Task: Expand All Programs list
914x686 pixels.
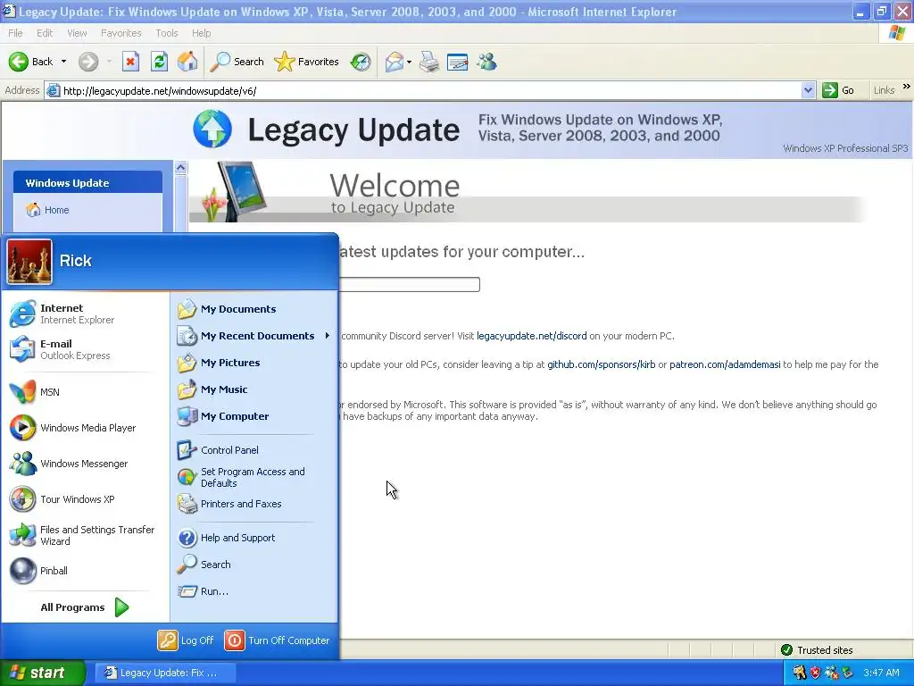Action: (85, 607)
